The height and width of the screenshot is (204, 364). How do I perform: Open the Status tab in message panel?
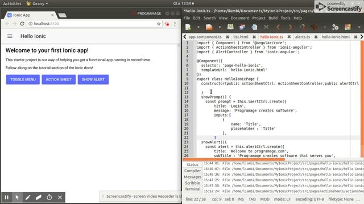tap(192, 164)
